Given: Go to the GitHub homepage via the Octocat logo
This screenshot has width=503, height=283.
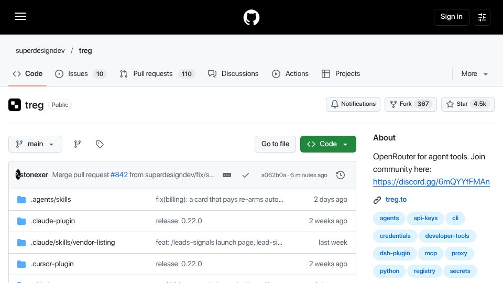Looking at the screenshot, I should [x=251, y=17].
